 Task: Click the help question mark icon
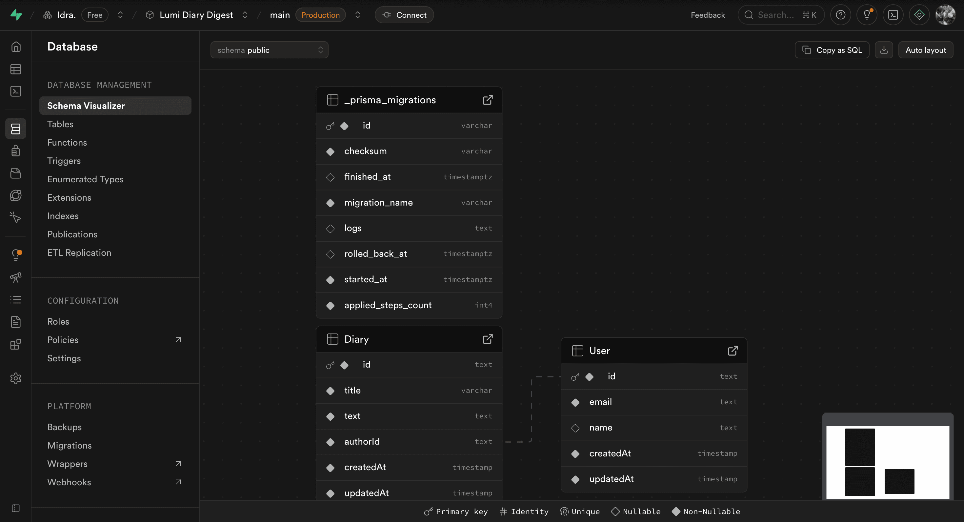[840, 15]
